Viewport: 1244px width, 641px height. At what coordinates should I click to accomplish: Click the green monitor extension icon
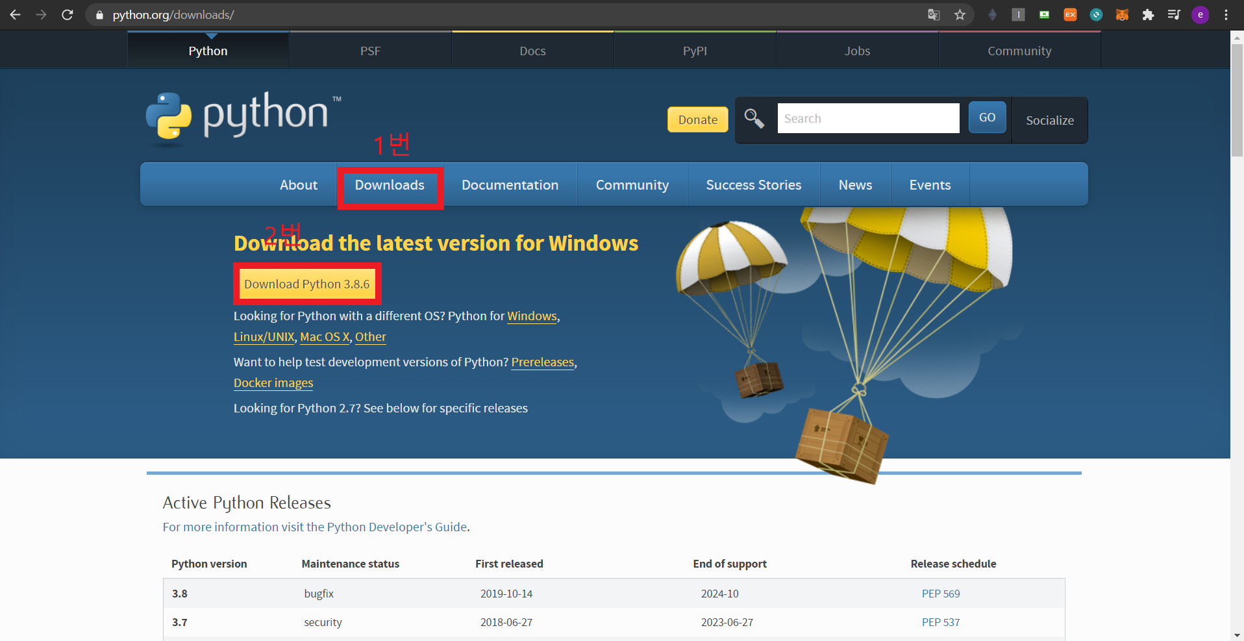tap(1044, 14)
